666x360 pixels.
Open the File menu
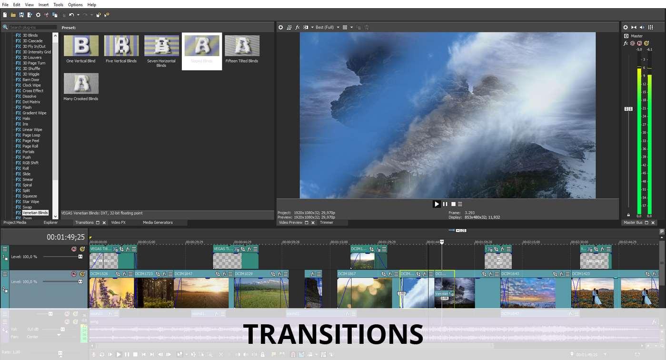click(5, 4)
